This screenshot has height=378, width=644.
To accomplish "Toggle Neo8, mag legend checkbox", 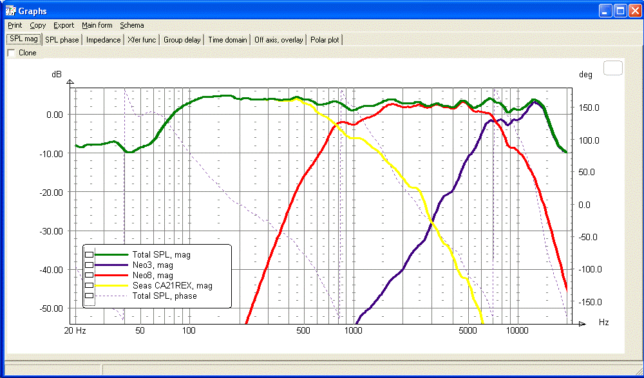I will [89, 275].
